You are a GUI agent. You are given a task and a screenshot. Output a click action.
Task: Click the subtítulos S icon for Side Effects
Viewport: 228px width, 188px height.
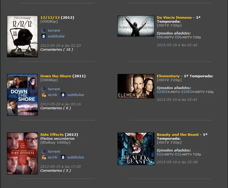point(63,157)
